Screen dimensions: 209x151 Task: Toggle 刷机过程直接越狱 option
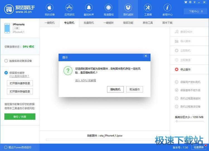[177, 98]
